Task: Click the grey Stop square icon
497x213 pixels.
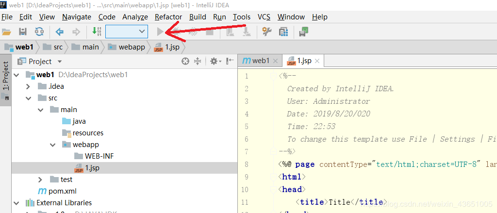Action: (x=210, y=32)
